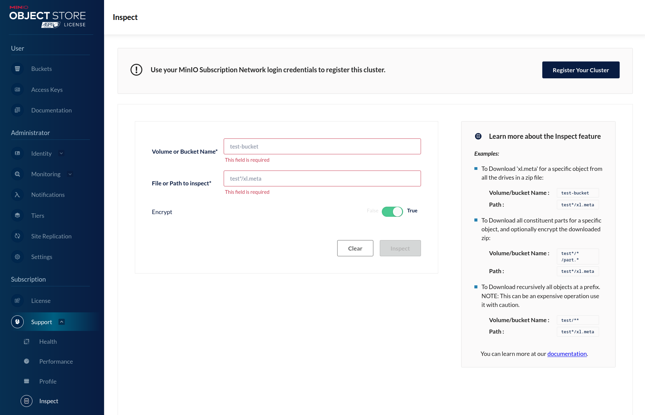Click the Identity sidebar icon
This screenshot has height=415, width=645.
(17, 153)
